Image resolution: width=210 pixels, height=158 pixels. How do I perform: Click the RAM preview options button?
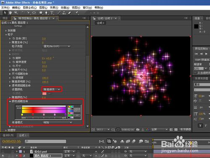tap(202, 60)
